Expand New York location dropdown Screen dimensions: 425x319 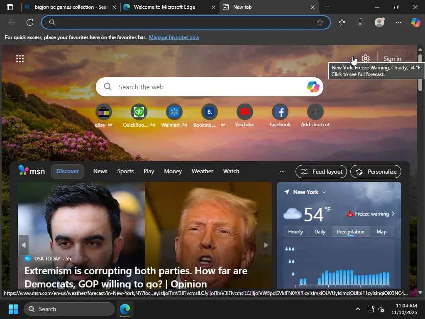tap(324, 192)
